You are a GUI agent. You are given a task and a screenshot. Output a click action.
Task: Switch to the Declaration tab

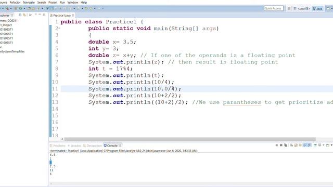point(93,145)
